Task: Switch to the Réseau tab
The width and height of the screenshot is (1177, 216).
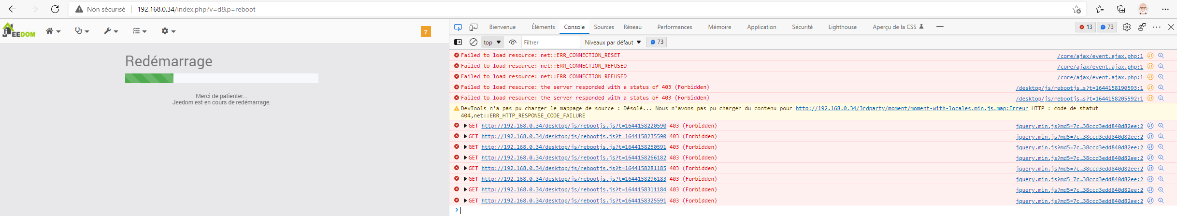Action: point(632,27)
